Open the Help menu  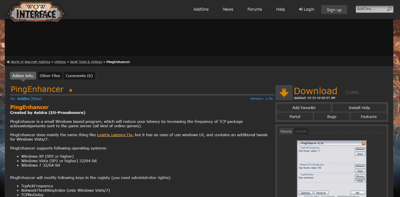[x=280, y=9]
